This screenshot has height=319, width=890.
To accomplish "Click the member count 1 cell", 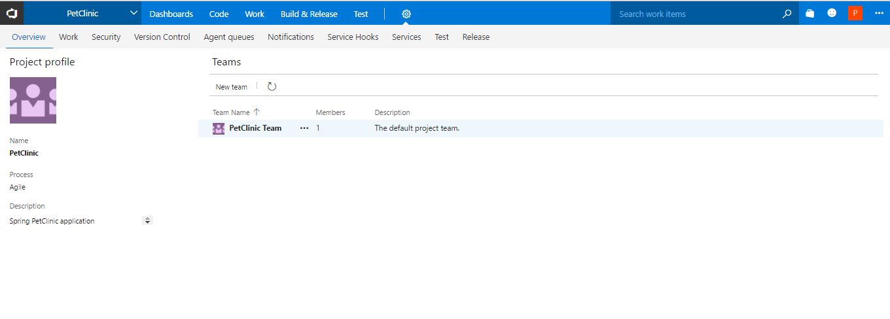I will (318, 128).
